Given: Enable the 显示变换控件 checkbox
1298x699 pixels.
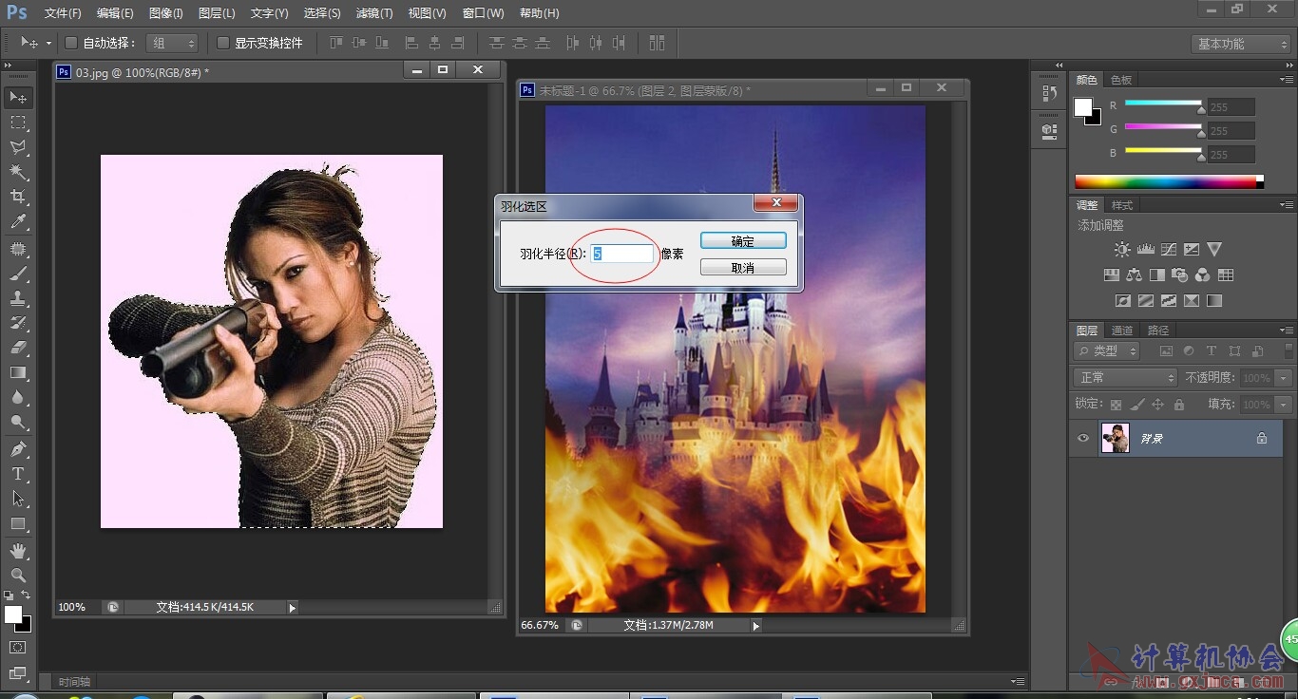Looking at the screenshot, I should coord(223,43).
